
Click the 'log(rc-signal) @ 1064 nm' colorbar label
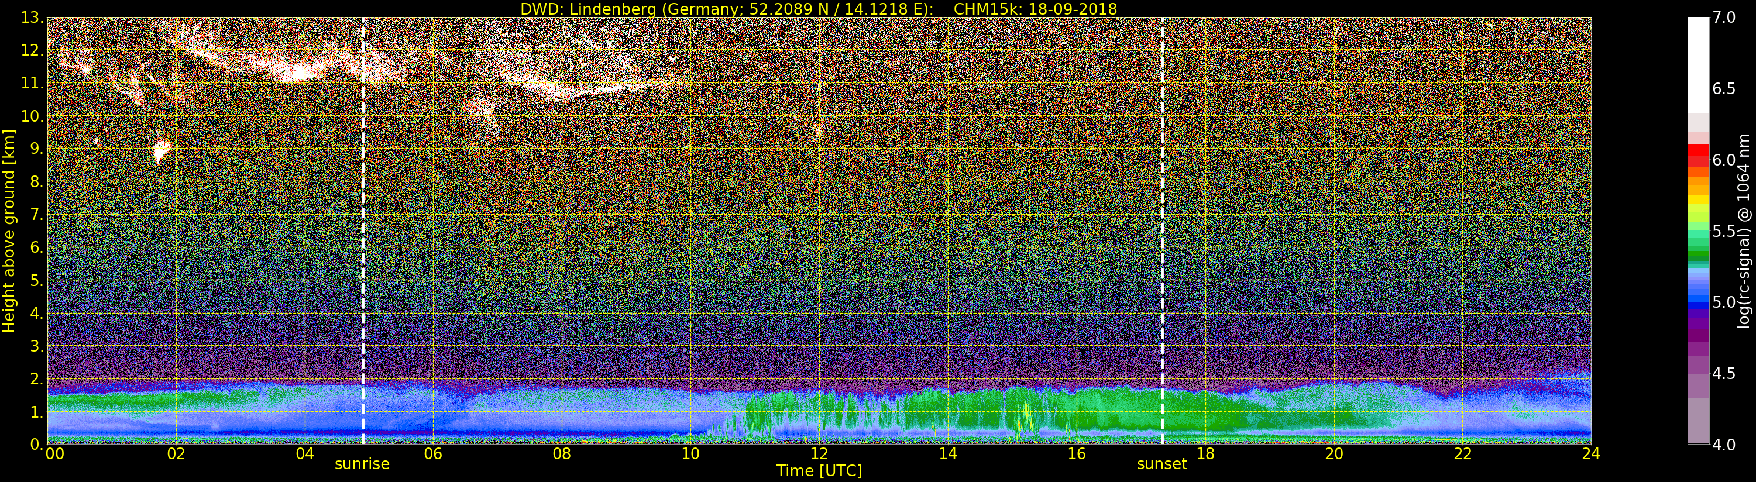1744,231
